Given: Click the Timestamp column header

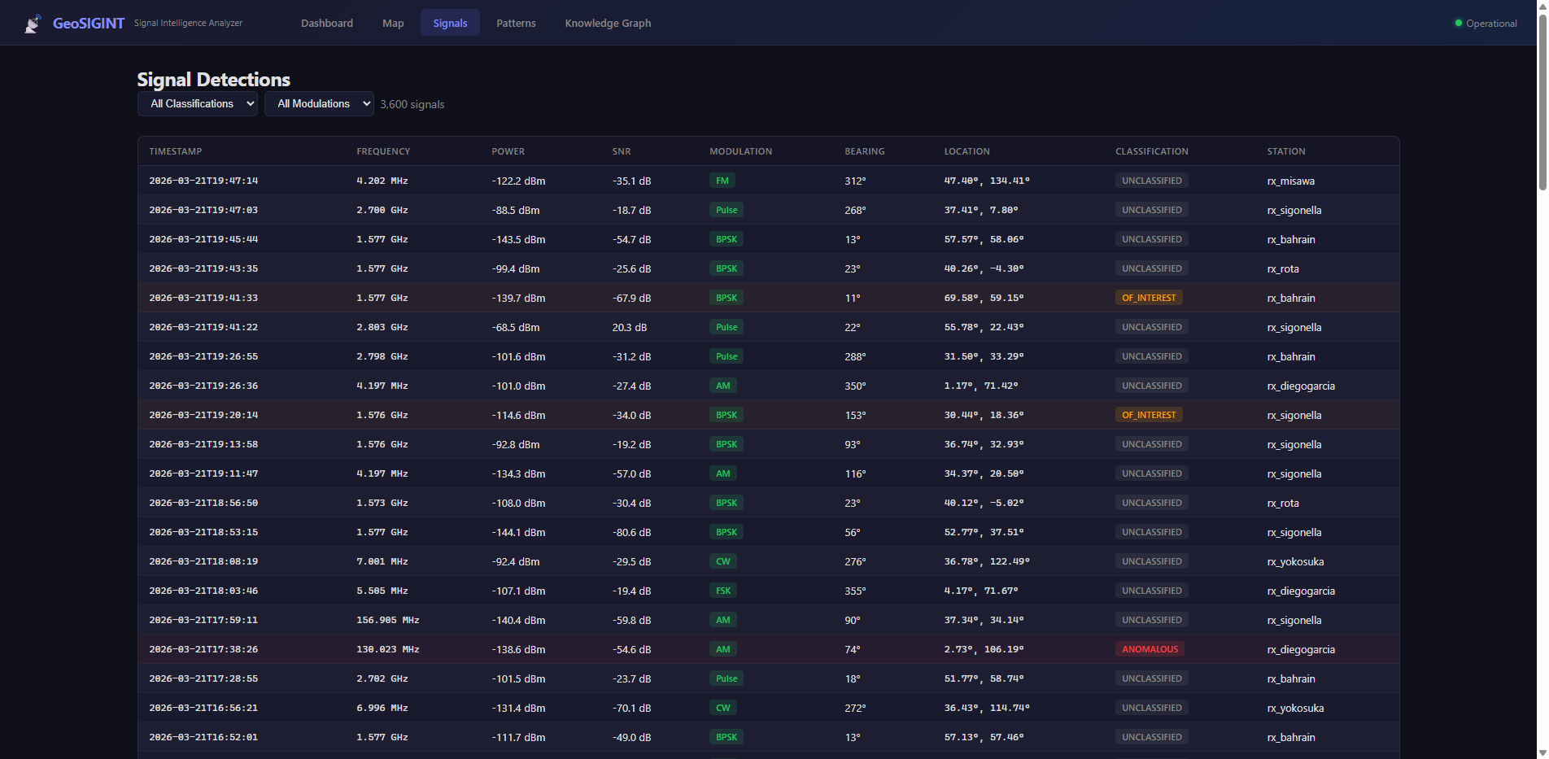Looking at the screenshot, I should [175, 151].
